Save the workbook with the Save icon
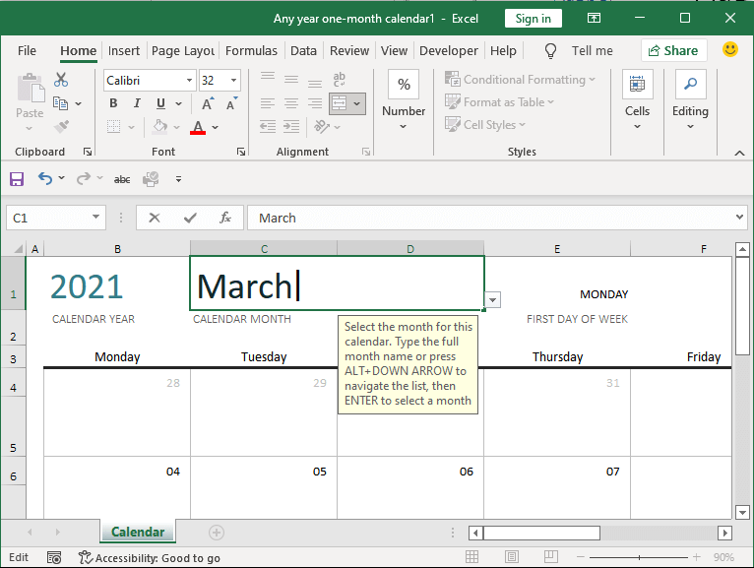 click(x=17, y=179)
